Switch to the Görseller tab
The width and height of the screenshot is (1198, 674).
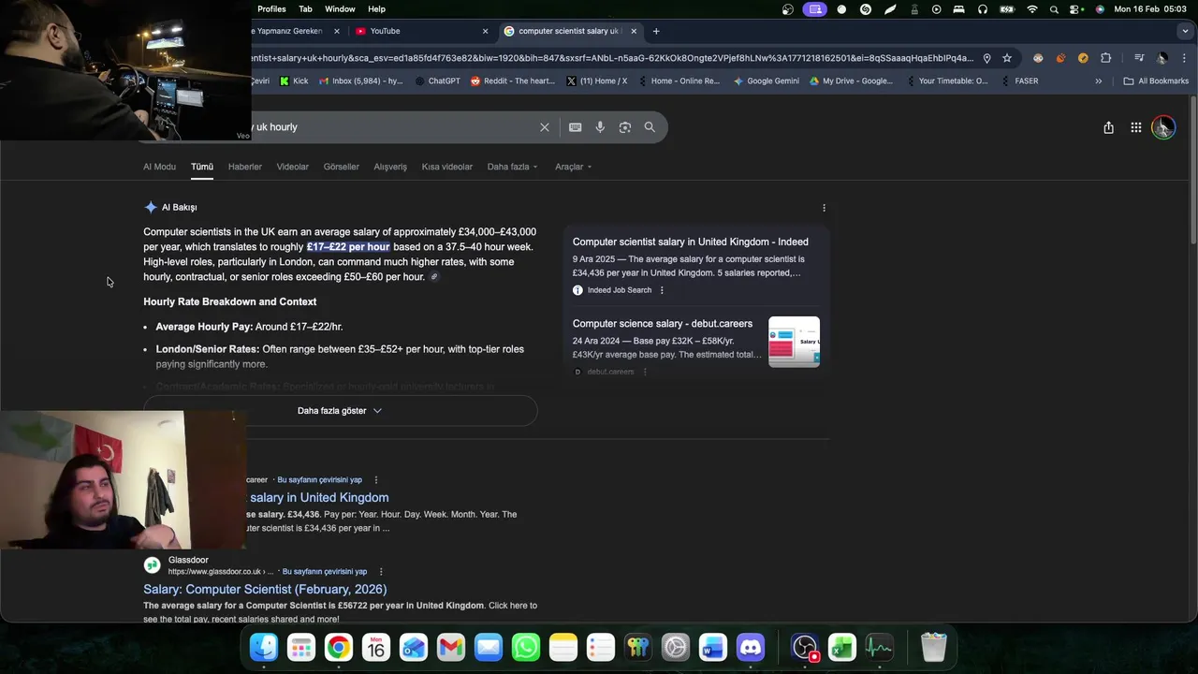click(x=341, y=167)
